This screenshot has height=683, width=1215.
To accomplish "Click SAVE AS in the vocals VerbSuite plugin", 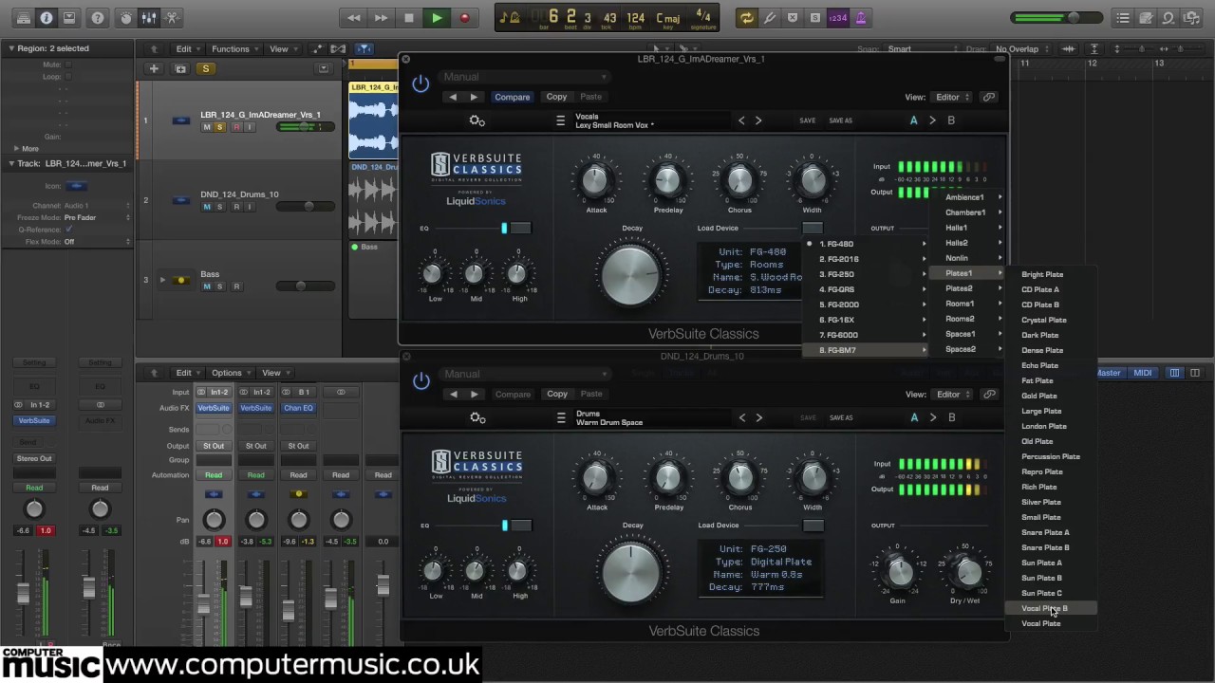I will [x=841, y=120].
